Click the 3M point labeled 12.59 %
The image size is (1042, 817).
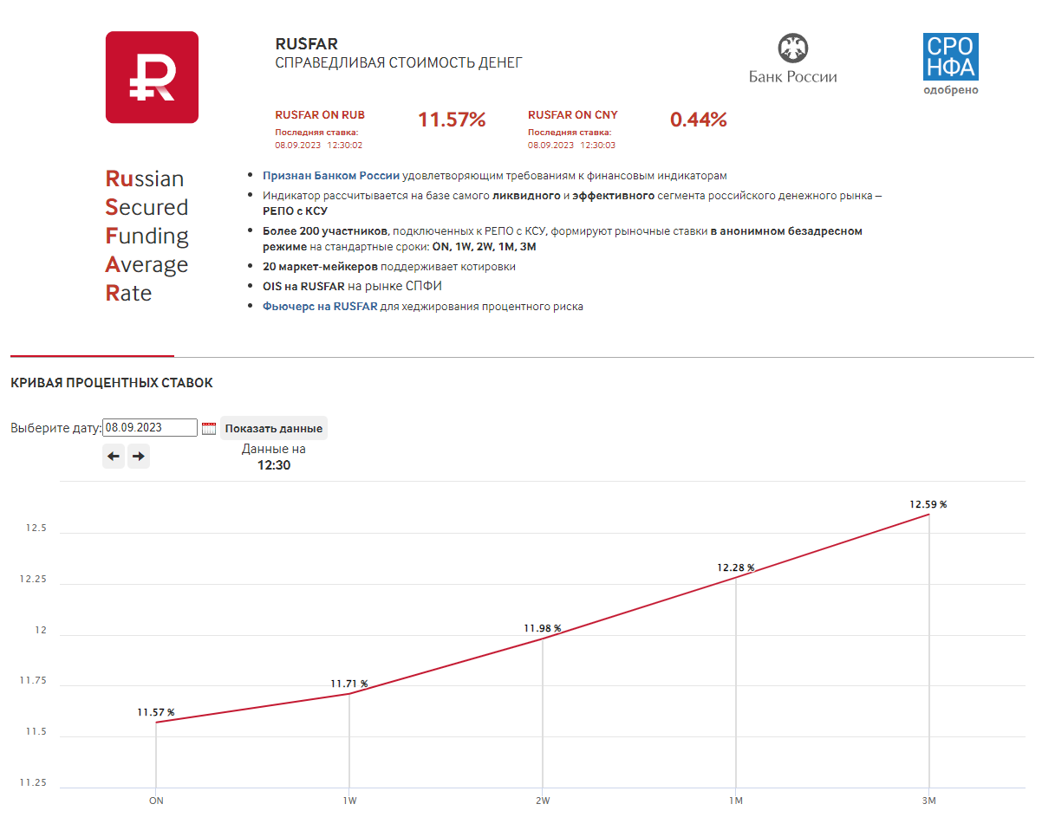(x=929, y=515)
